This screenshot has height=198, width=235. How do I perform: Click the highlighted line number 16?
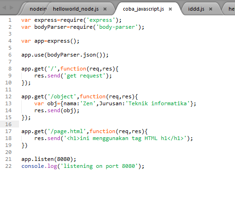tap(8, 124)
